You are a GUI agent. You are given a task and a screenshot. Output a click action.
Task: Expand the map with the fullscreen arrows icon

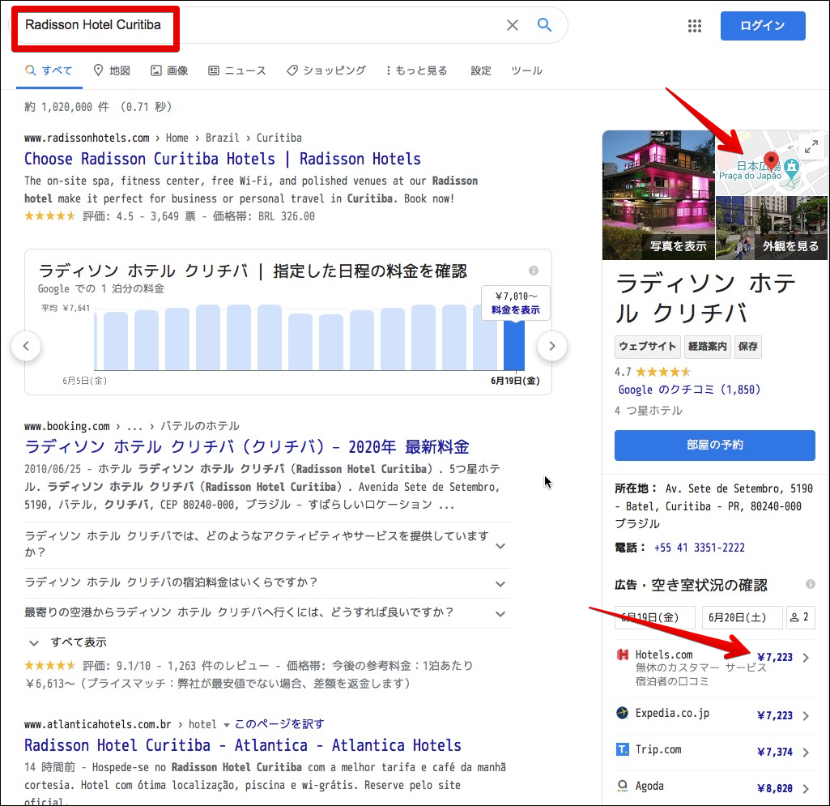click(x=811, y=147)
